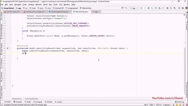Open the Resource Manager side panel
This screenshot has height=106, width=188.
(1, 31)
